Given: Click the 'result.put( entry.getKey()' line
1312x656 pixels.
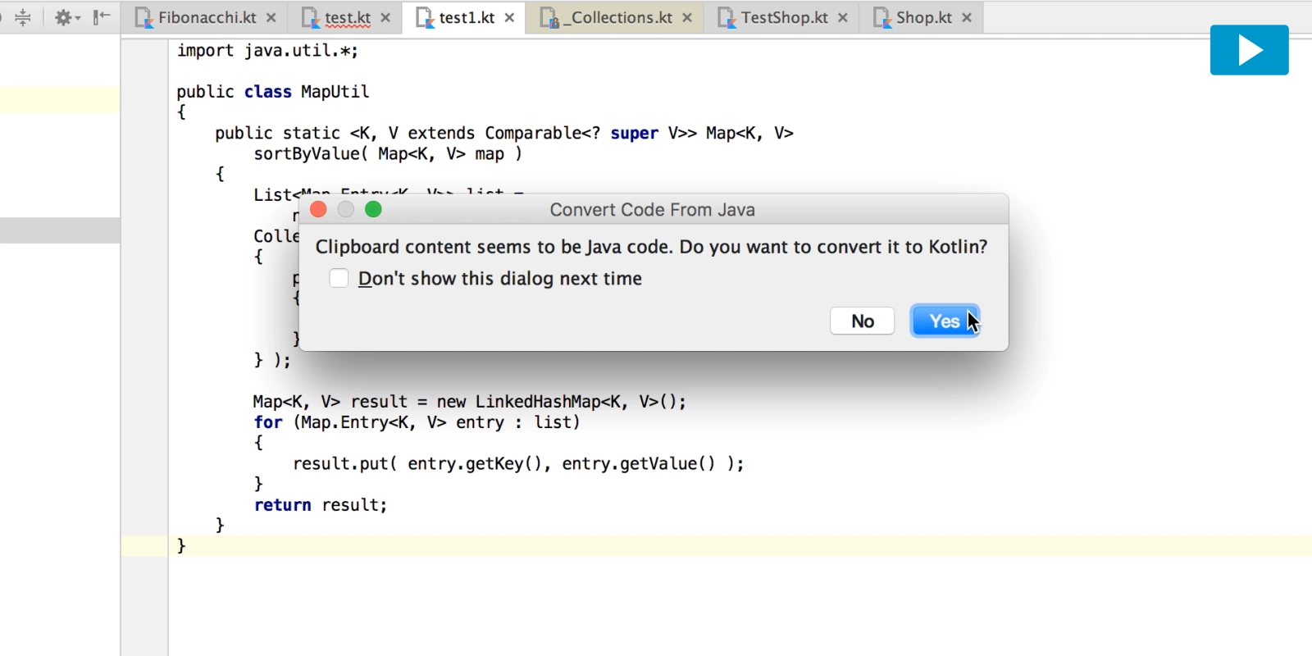Looking at the screenshot, I should pyautogui.click(x=518, y=464).
